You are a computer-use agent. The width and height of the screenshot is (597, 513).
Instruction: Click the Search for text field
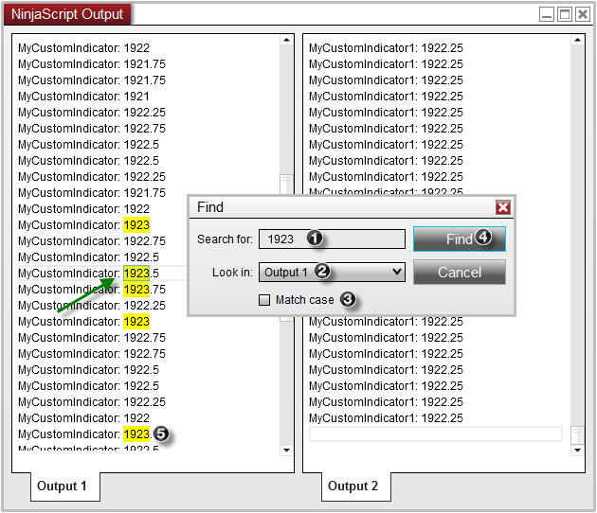point(332,239)
